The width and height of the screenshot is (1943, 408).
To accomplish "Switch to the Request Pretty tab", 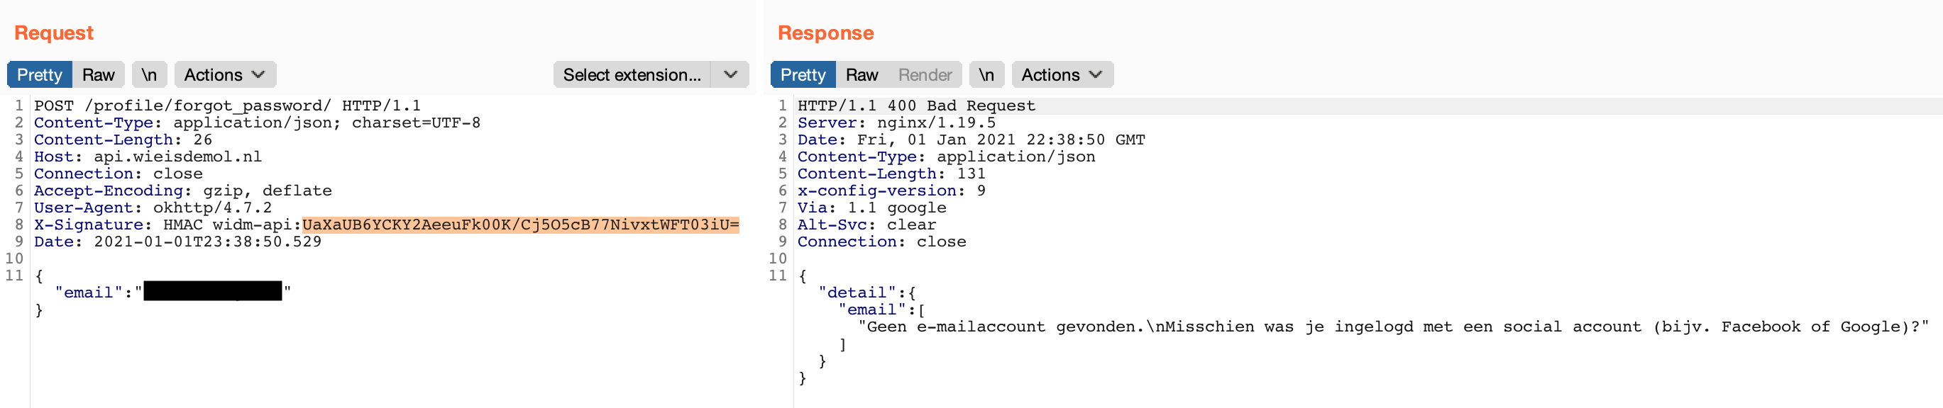I will 39,74.
